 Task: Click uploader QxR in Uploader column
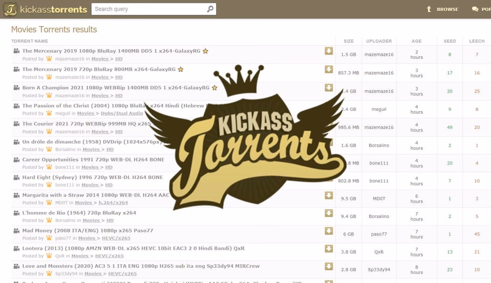379,252
